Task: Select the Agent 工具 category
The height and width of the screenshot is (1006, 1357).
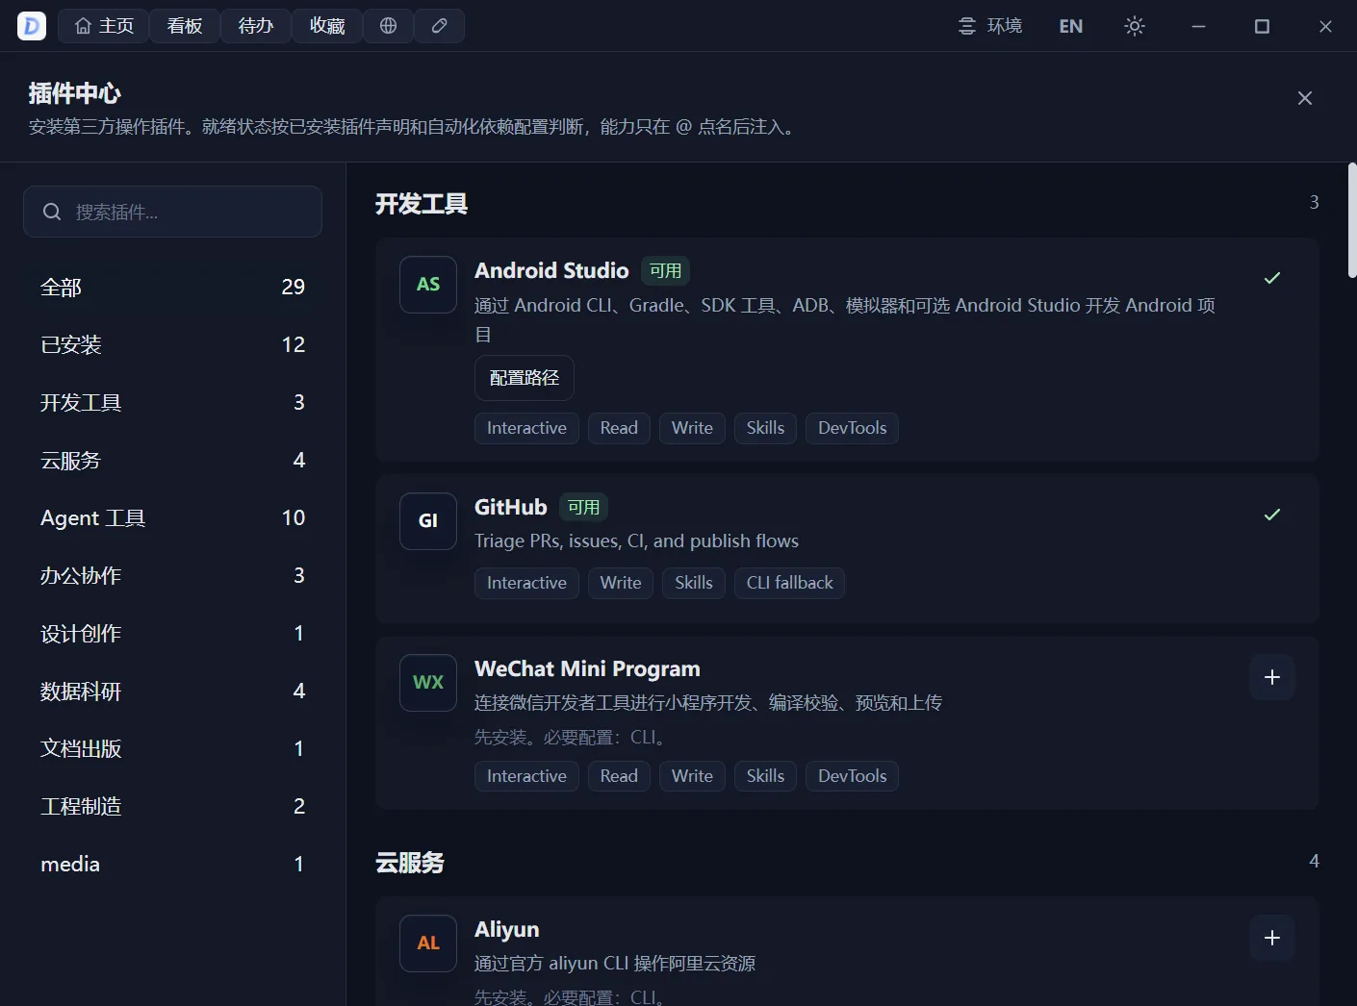Action: [x=172, y=517]
